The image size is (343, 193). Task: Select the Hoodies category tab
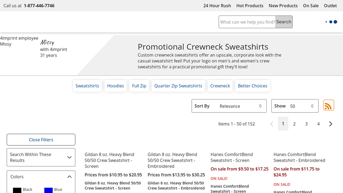(x=115, y=86)
